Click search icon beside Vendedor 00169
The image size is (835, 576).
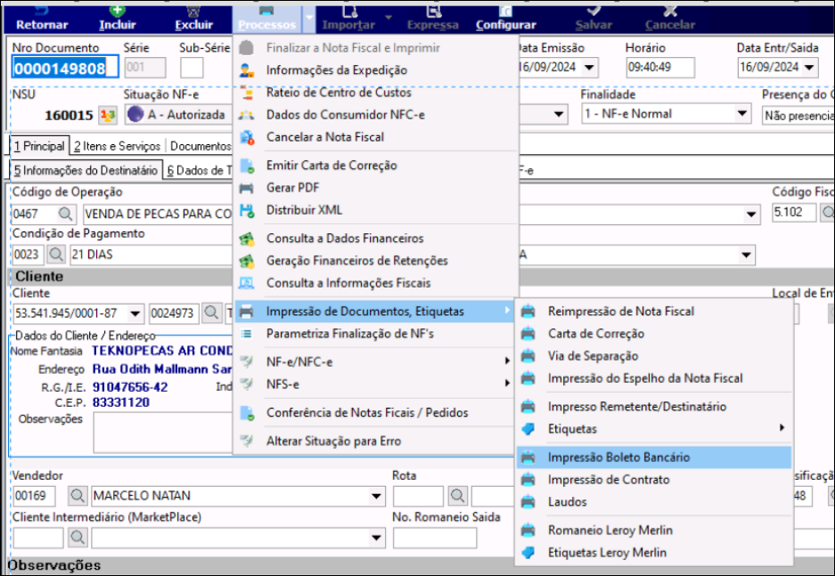tap(78, 496)
